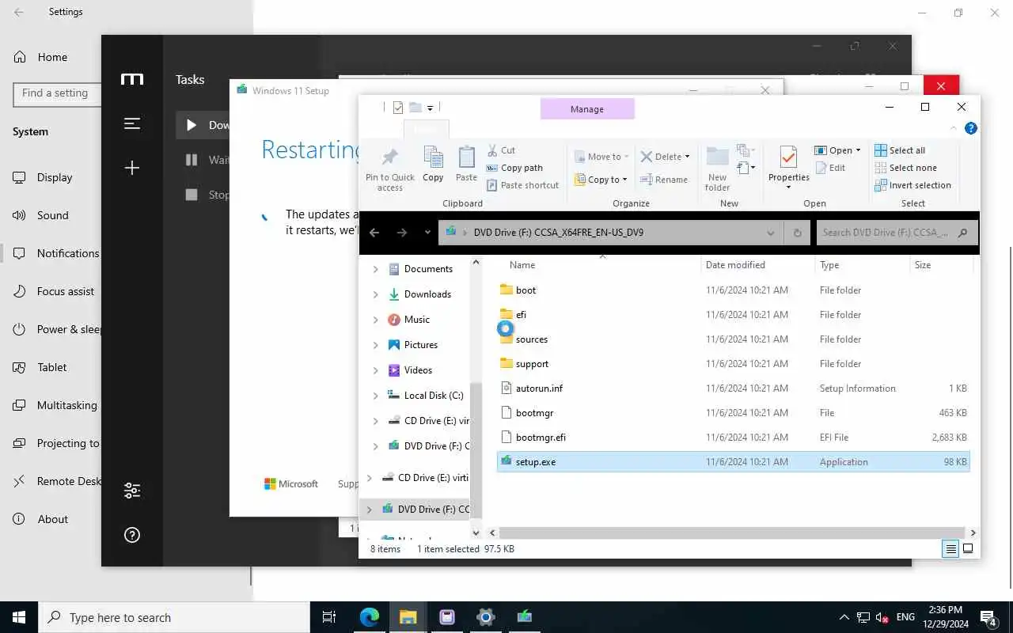Switch to large icons view
The width and height of the screenshot is (1013, 633).
967,548
